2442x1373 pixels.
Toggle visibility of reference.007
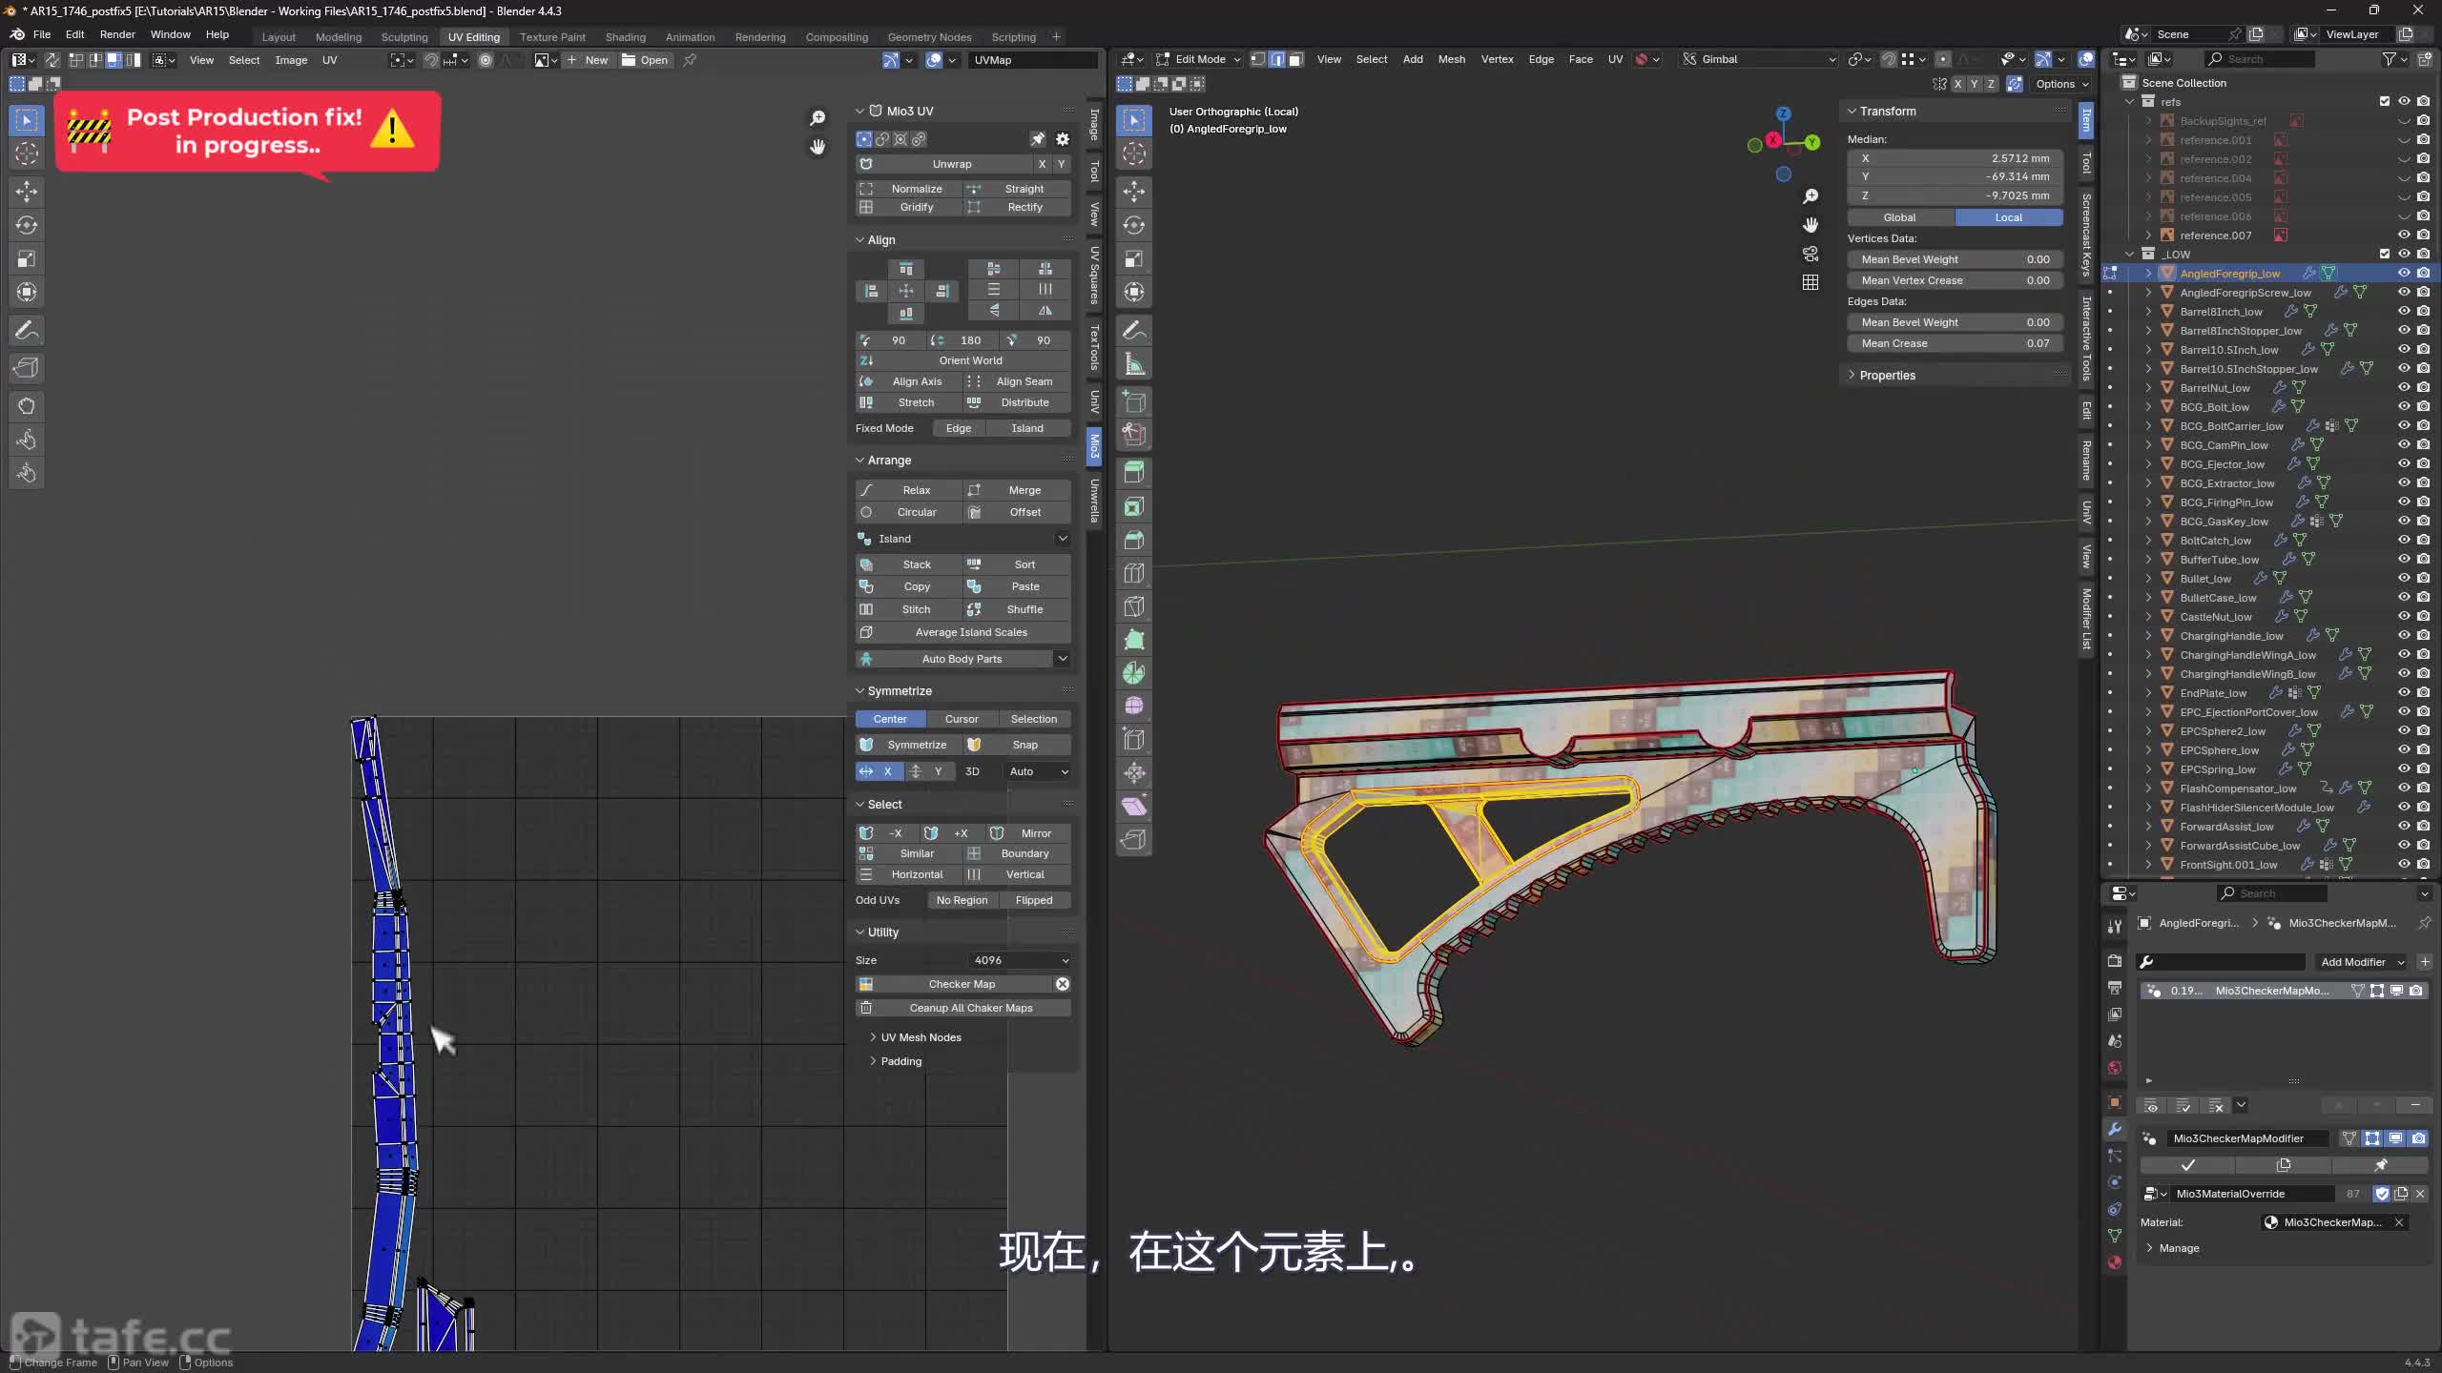point(2404,236)
